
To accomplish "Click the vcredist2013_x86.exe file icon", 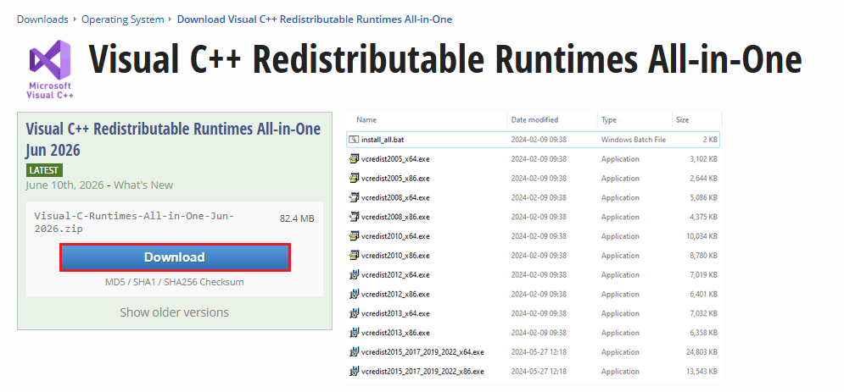I will (354, 333).
